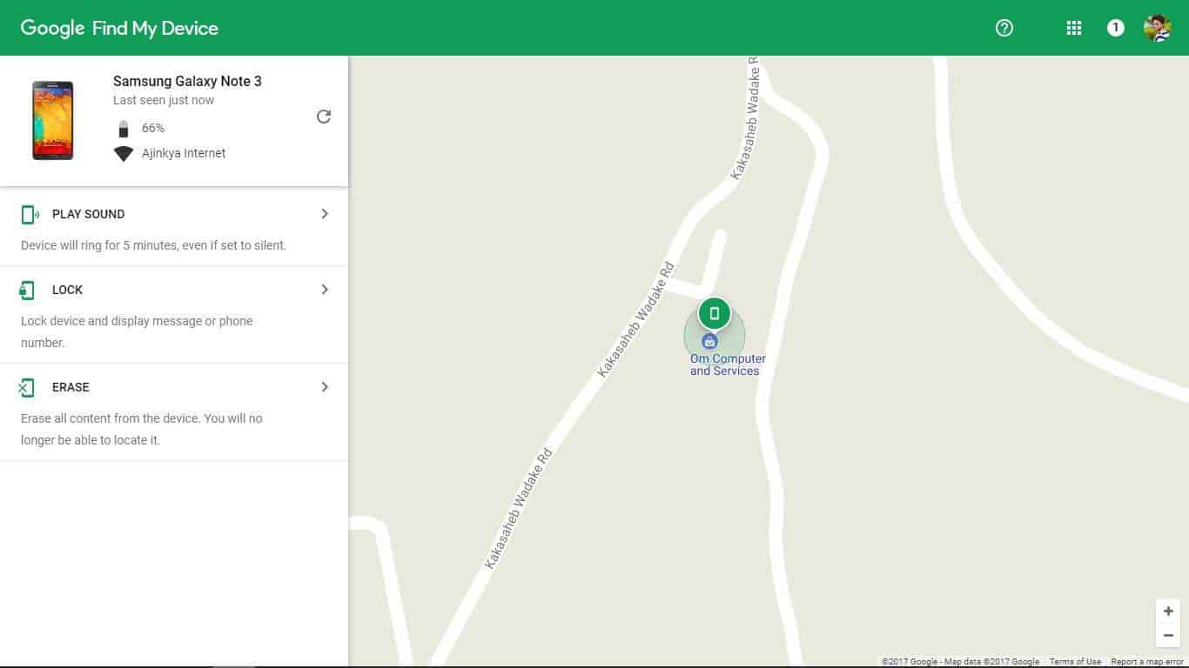Open the Terms of Use link
Image resolution: width=1189 pixels, height=668 pixels.
click(x=1075, y=662)
